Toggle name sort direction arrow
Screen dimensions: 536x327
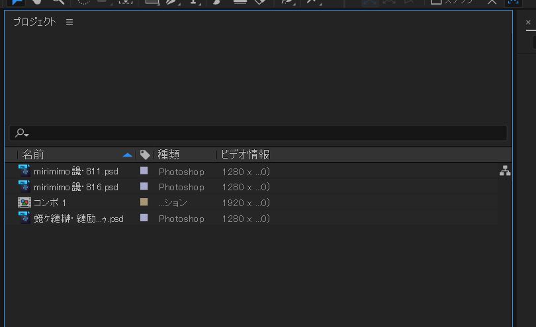click(128, 155)
